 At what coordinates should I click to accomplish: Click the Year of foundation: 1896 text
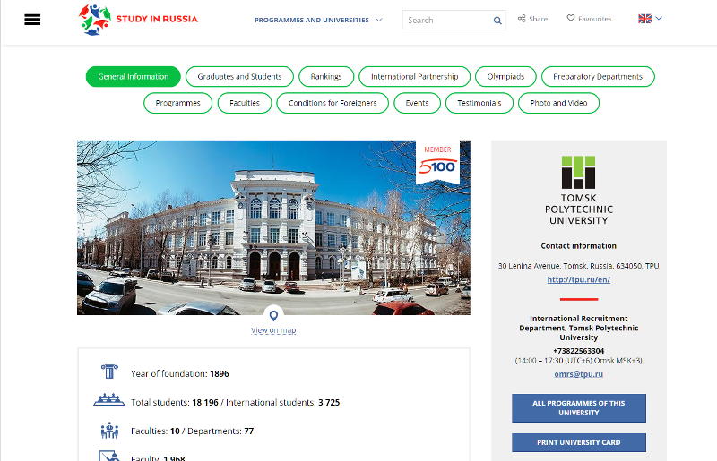180,374
